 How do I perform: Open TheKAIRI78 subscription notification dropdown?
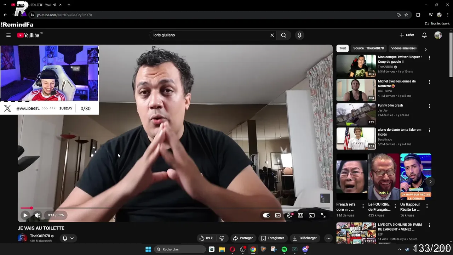[68, 238]
